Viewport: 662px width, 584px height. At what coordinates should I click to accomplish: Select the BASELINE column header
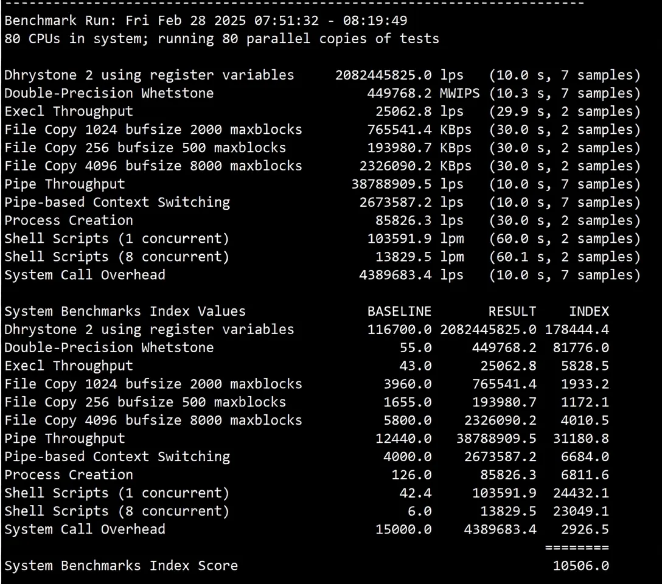[400, 311]
